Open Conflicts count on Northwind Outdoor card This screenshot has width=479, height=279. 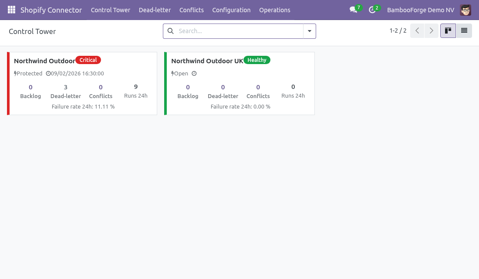tap(101, 92)
